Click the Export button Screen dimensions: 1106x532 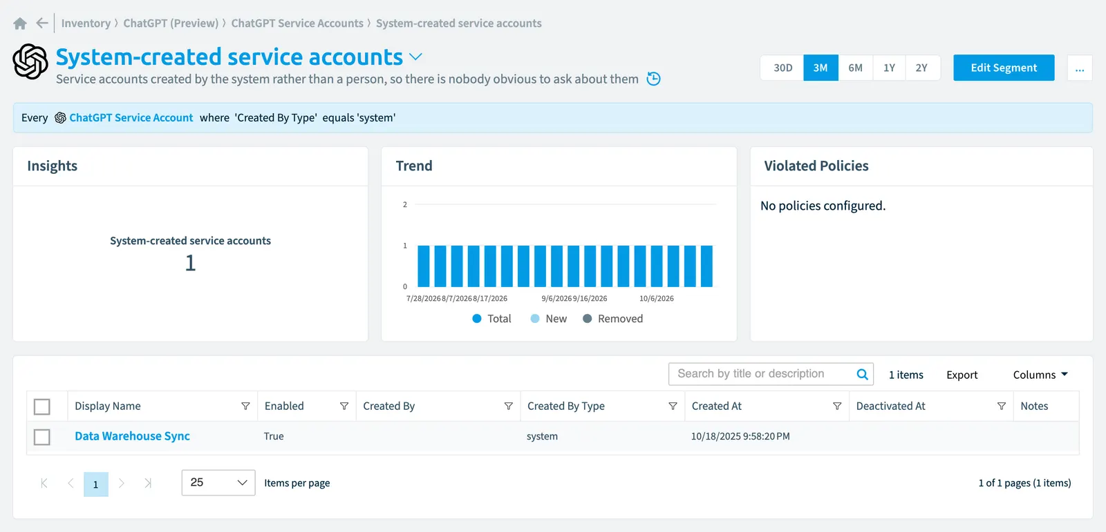point(962,375)
